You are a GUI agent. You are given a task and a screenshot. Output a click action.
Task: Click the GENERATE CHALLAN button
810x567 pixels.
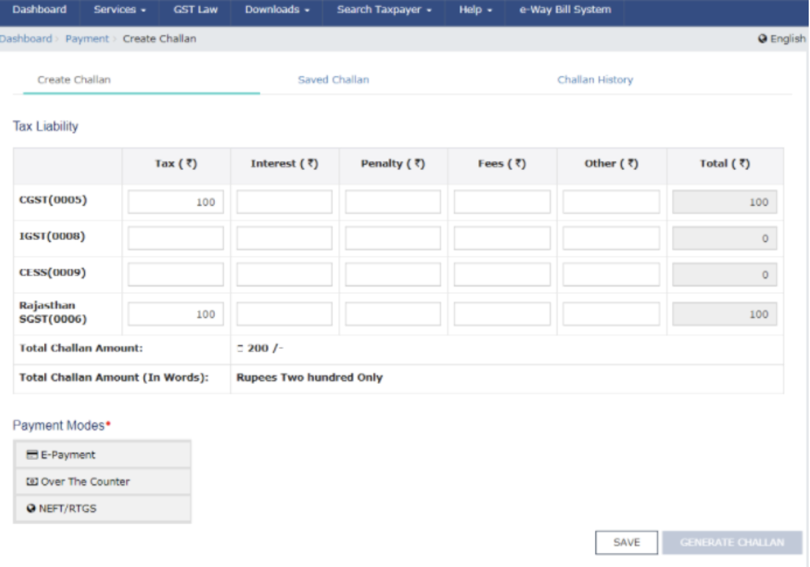[732, 542]
